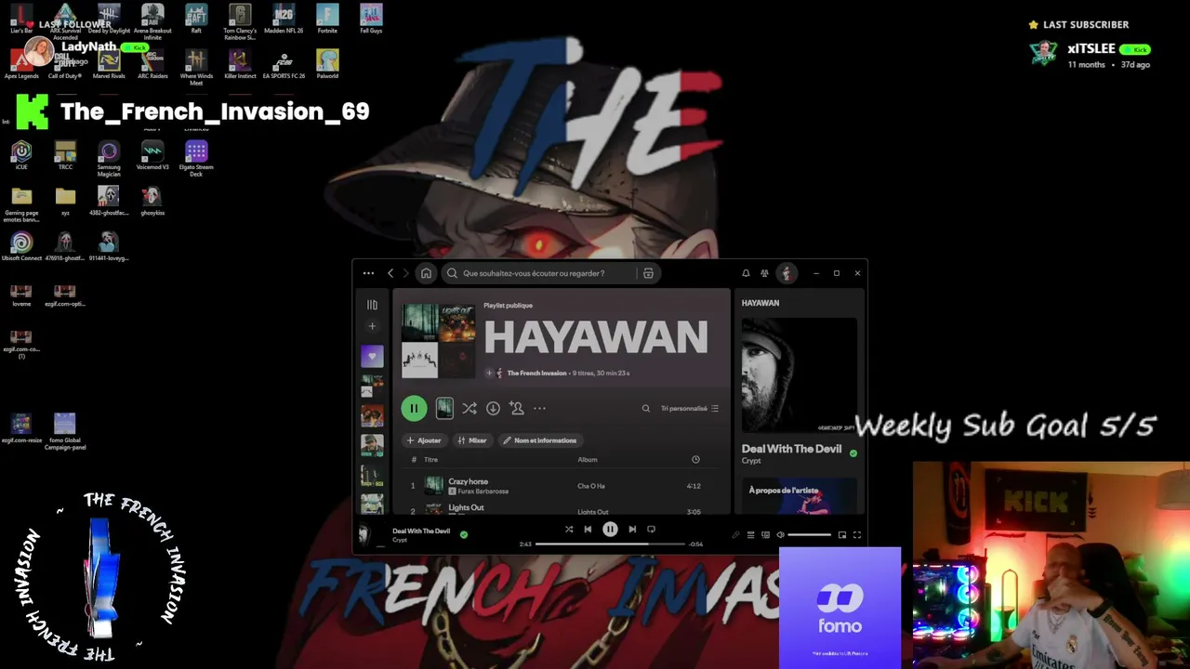Sort tracks by the Album column
This screenshot has height=669, width=1190.
tap(588, 460)
